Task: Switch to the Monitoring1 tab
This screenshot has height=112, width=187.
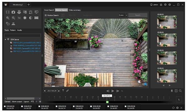Action: pos(18,5)
